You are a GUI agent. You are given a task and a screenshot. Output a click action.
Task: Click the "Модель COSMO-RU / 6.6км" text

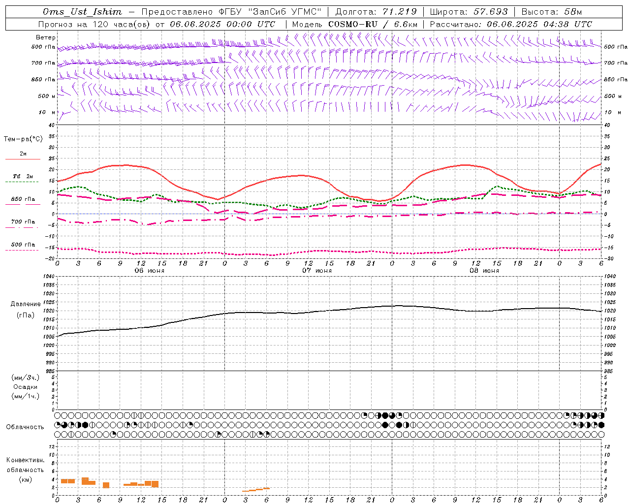coord(354,24)
